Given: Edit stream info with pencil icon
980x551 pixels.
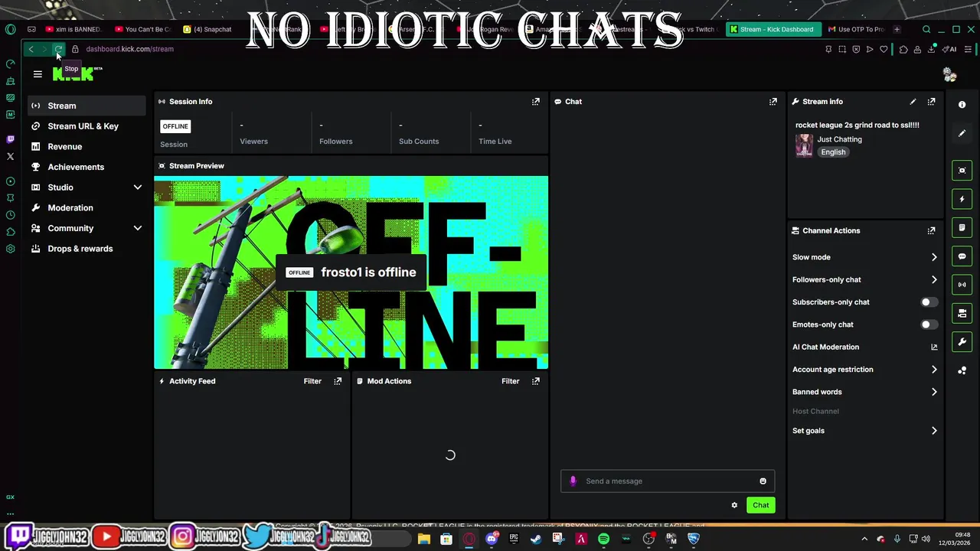Looking at the screenshot, I should point(913,101).
